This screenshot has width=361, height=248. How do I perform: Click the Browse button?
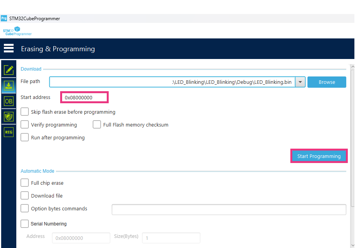[x=326, y=82]
